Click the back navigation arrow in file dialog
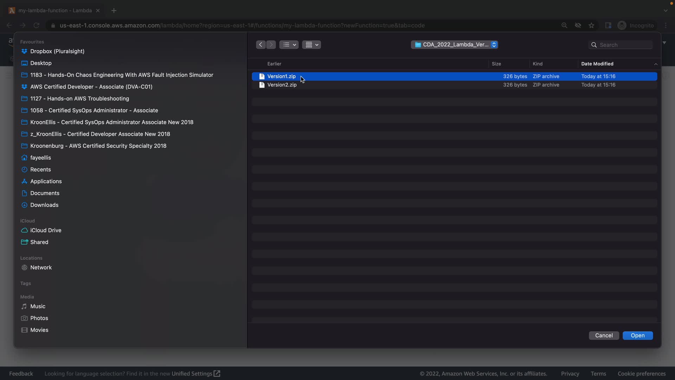Image resolution: width=675 pixels, height=380 pixels. click(x=261, y=45)
